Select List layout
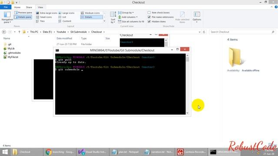278x156 pixels. [63, 17]
